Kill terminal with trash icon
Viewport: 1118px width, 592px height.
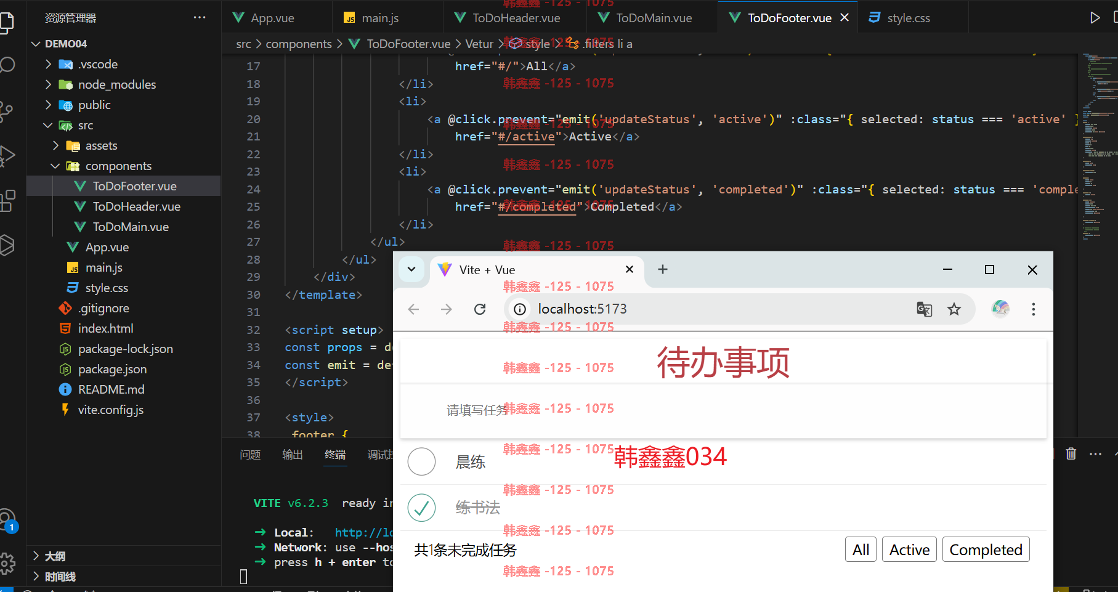tap(1071, 453)
